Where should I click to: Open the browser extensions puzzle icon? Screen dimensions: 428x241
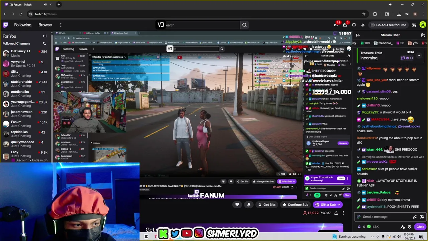click(375, 14)
